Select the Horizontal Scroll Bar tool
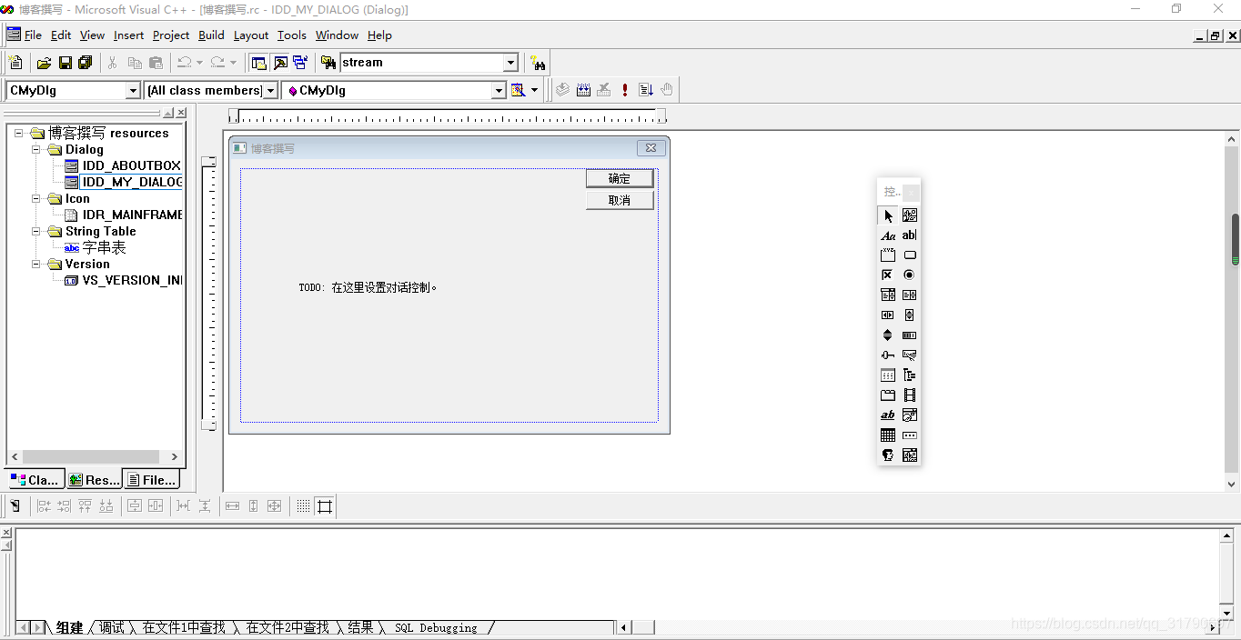 click(888, 315)
